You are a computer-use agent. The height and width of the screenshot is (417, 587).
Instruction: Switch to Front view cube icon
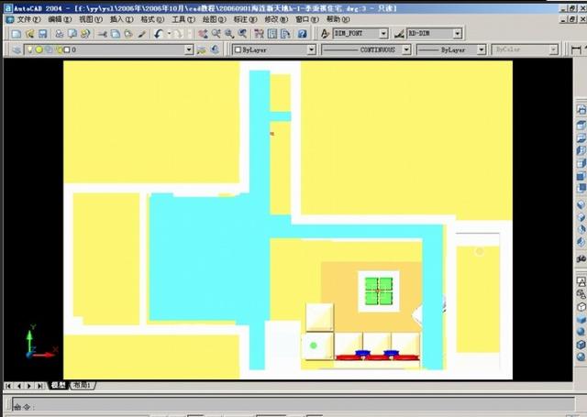pos(581,176)
